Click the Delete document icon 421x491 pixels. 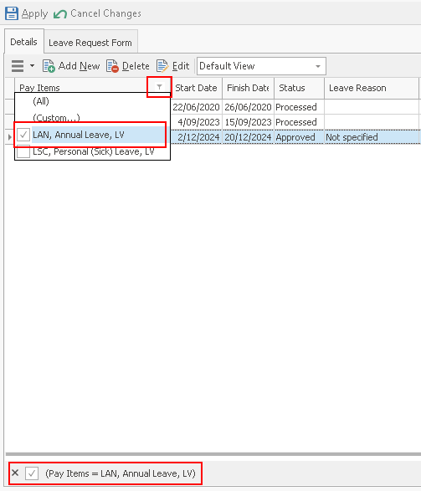[112, 66]
